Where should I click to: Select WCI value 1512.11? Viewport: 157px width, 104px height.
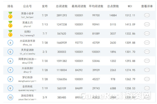coord(130,15)
